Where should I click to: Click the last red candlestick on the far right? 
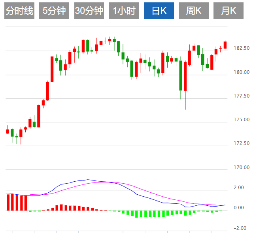(225, 45)
